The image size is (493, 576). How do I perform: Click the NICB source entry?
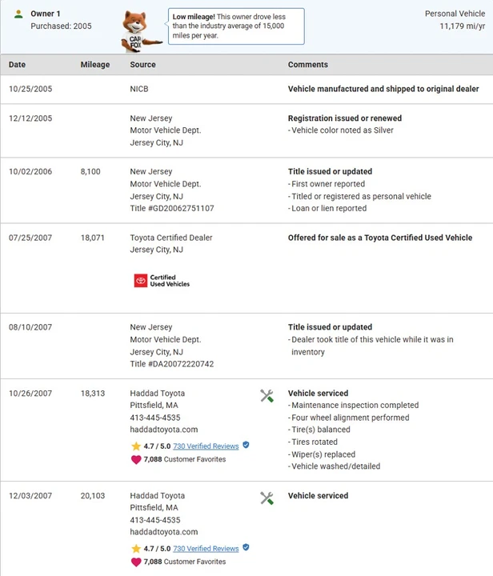139,89
